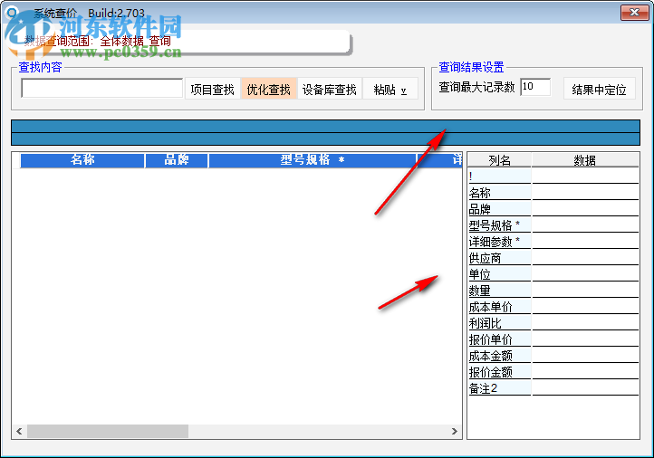654x458 pixels.
Task: Click the 列名 header in the detail panel
Action: (x=499, y=160)
